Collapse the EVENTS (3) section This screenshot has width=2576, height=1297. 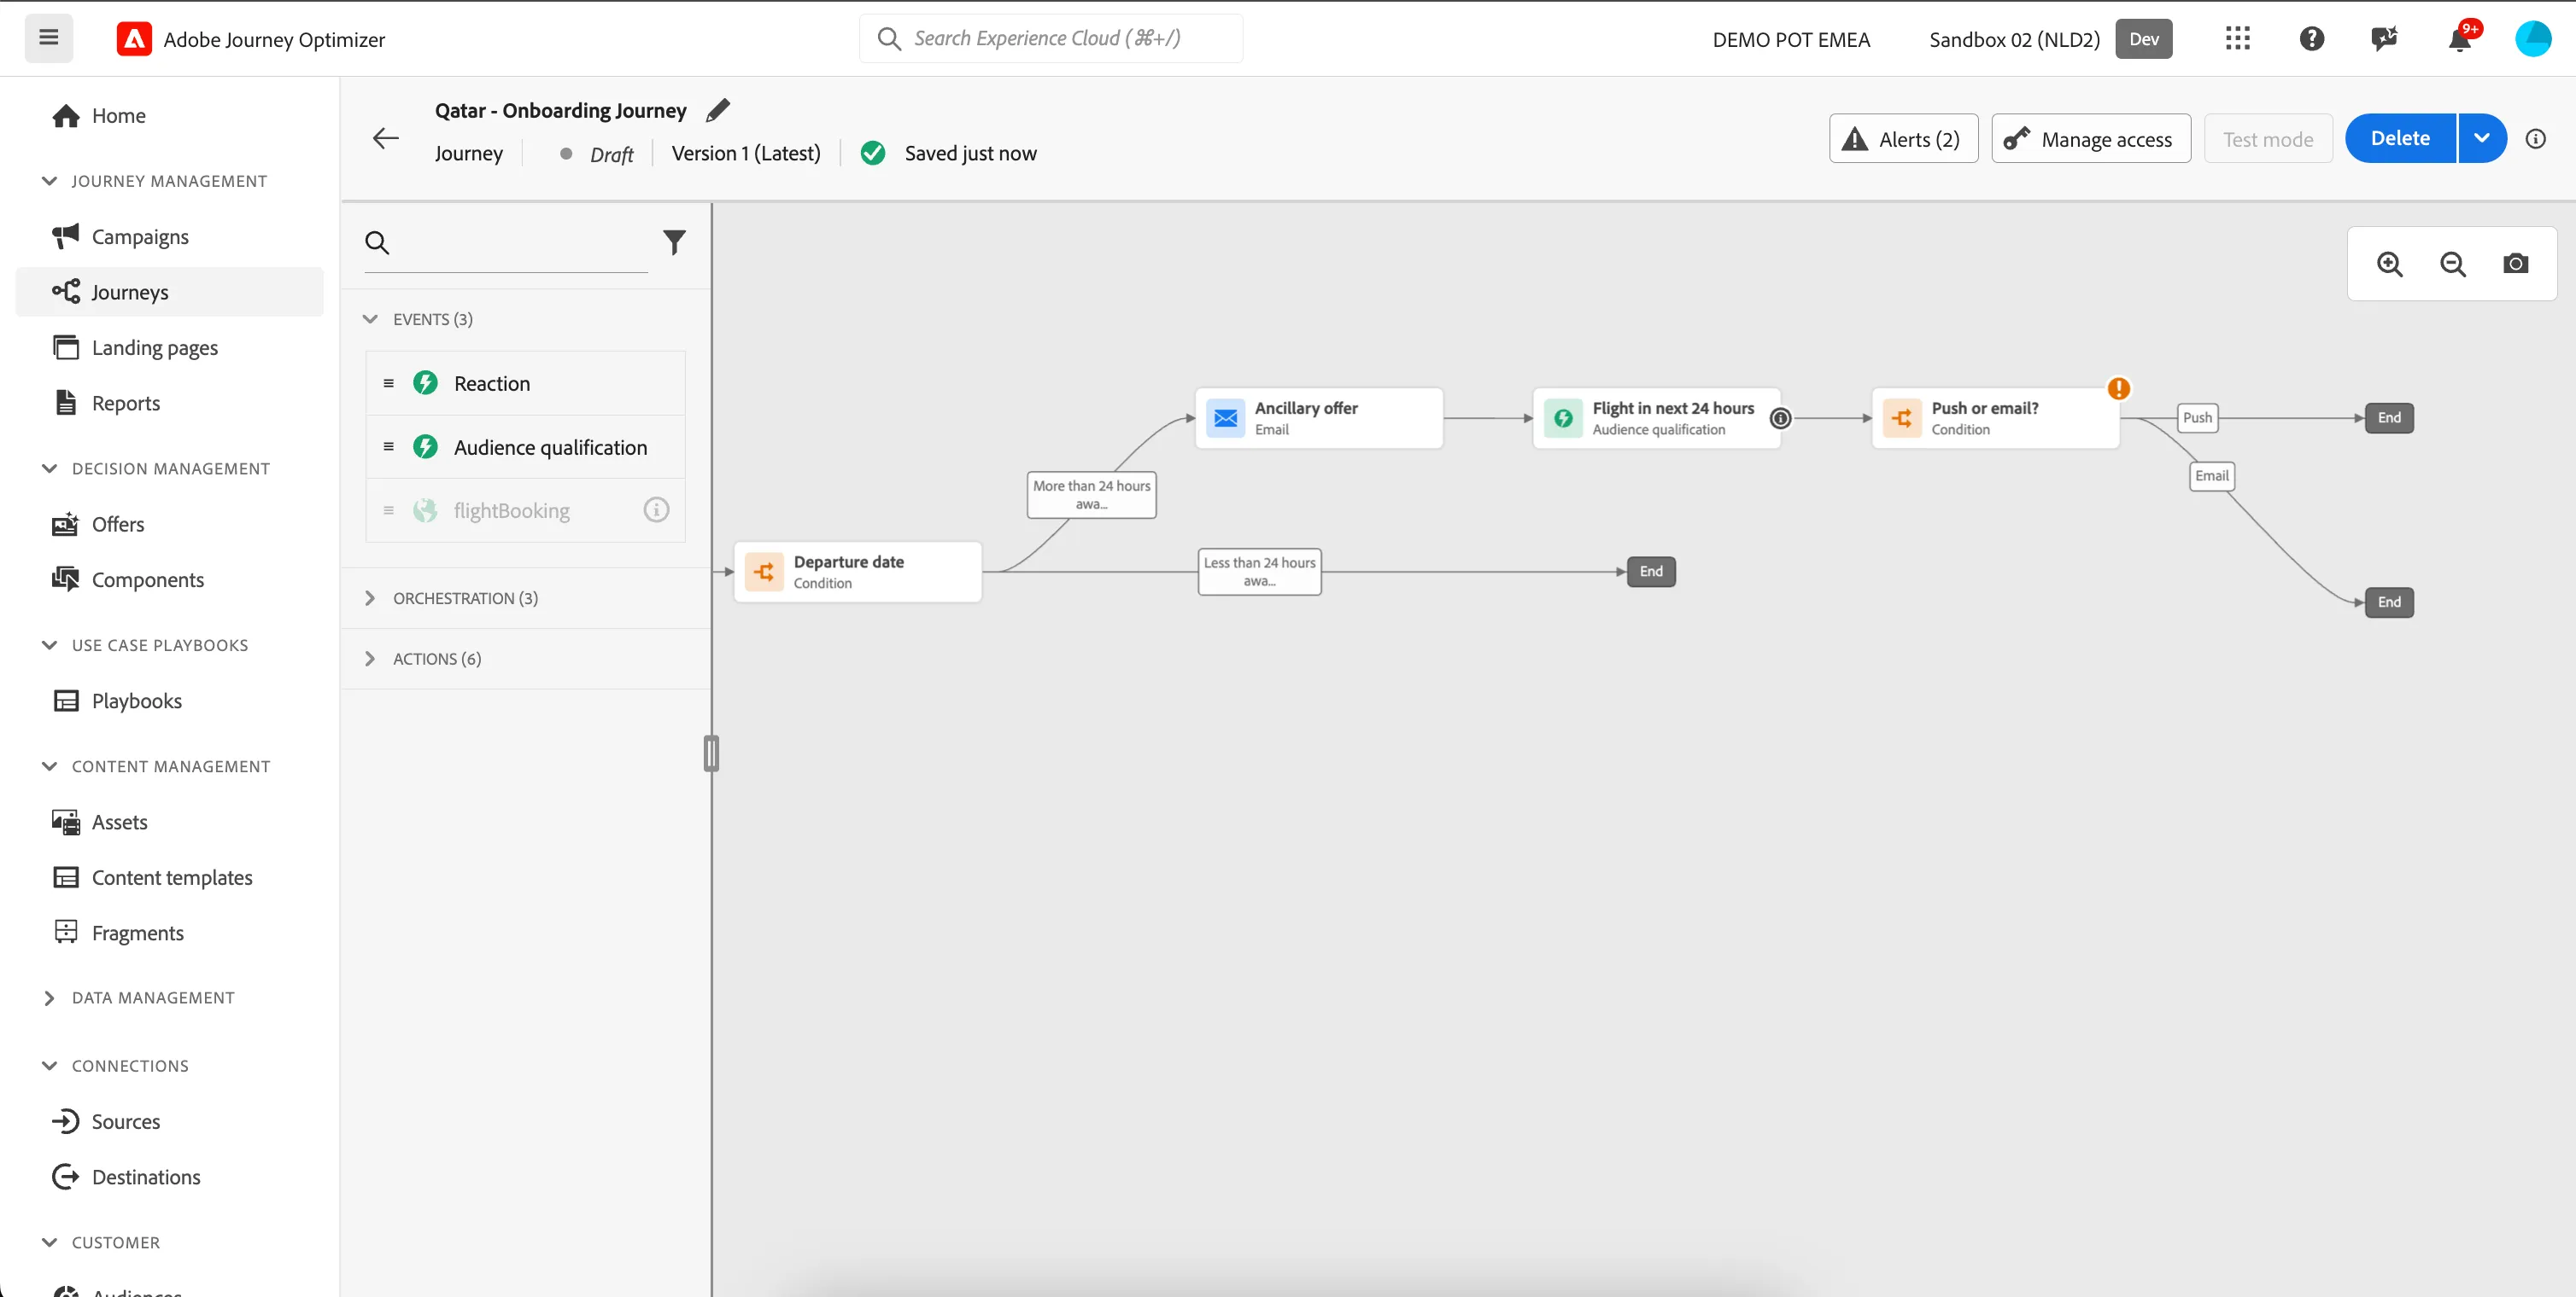370,319
